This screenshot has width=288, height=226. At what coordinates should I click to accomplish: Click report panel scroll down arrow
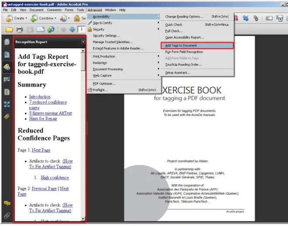coord(83,219)
